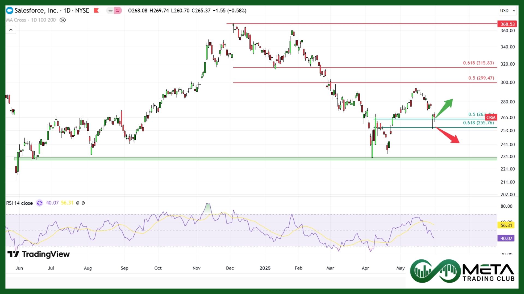This screenshot has height=294, width=524.
Task: Click the purple RSI refresh icon
Action: pos(40,203)
